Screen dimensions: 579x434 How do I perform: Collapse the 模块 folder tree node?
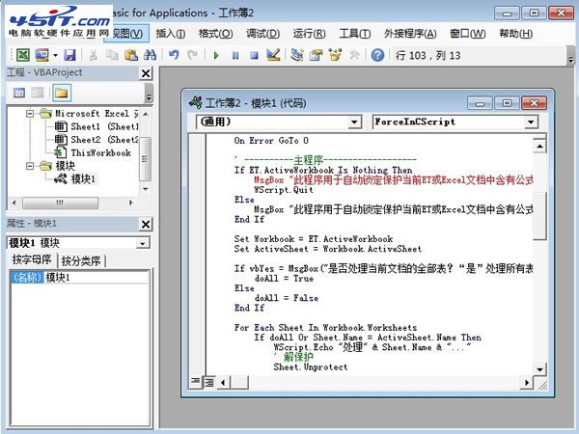pyautogui.click(x=30, y=166)
